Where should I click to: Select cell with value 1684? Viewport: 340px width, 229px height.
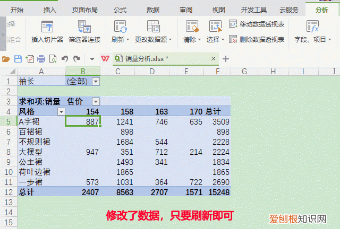(117, 142)
